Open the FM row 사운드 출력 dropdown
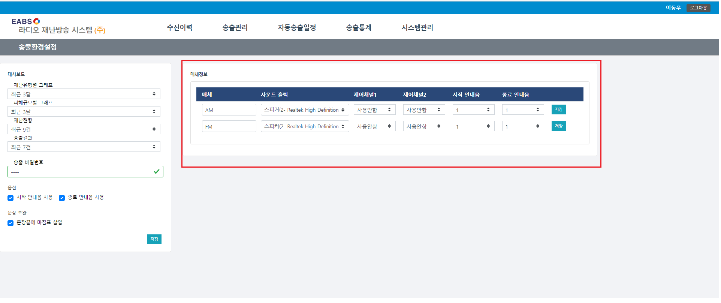Viewport: 721px width, 303px height. 305,126
